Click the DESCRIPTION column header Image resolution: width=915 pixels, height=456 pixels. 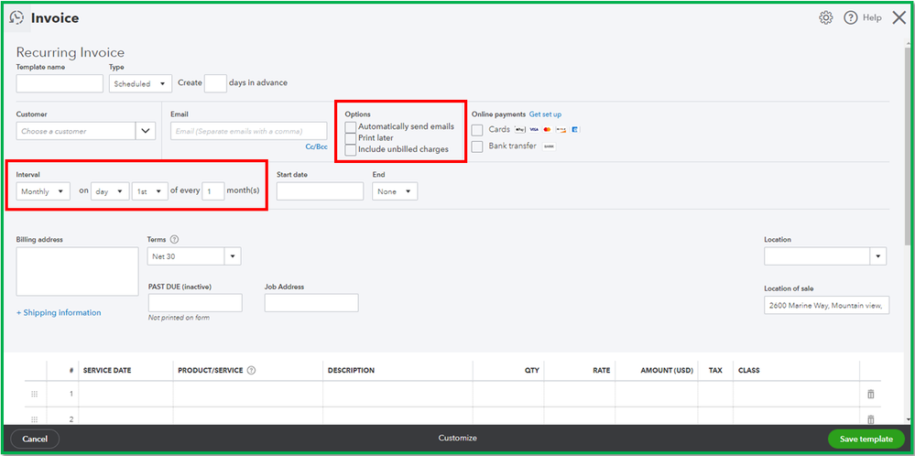pyautogui.click(x=352, y=370)
